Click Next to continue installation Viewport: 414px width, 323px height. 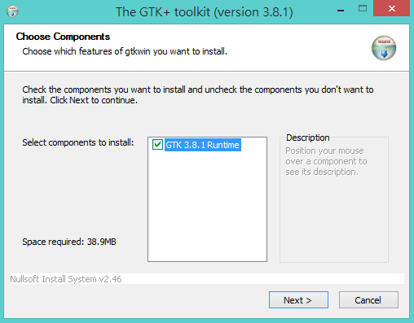[298, 300]
